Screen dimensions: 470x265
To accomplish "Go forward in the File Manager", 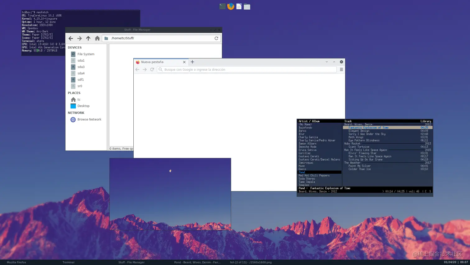I will (80, 38).
